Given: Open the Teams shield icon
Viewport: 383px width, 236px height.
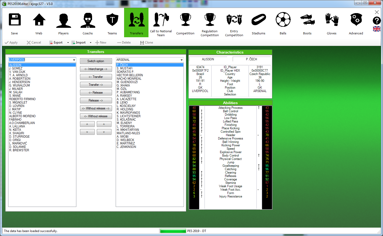Looking at the screenshot, I should (112, 20).
